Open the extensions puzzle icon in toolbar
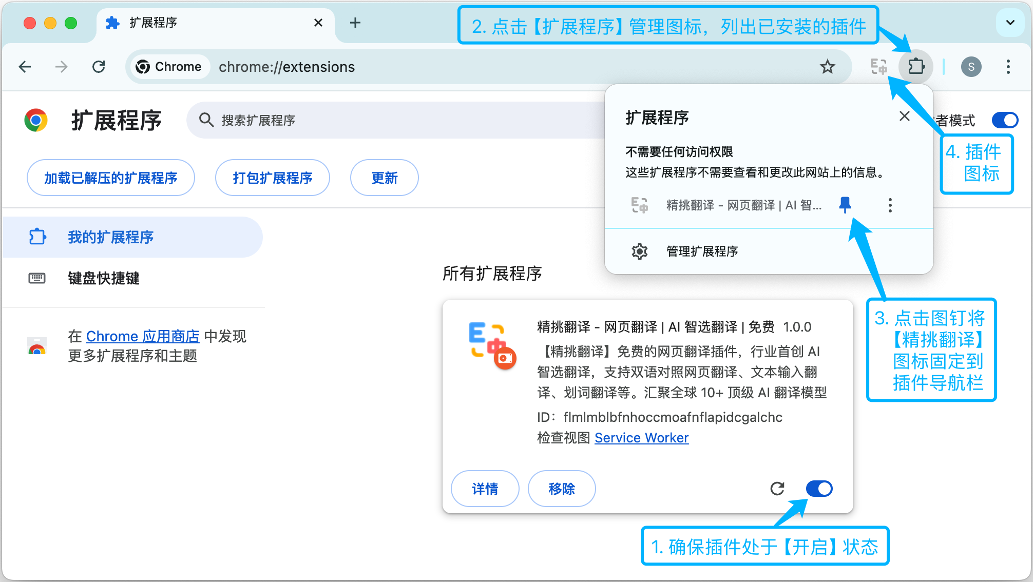 click(916, 67)
